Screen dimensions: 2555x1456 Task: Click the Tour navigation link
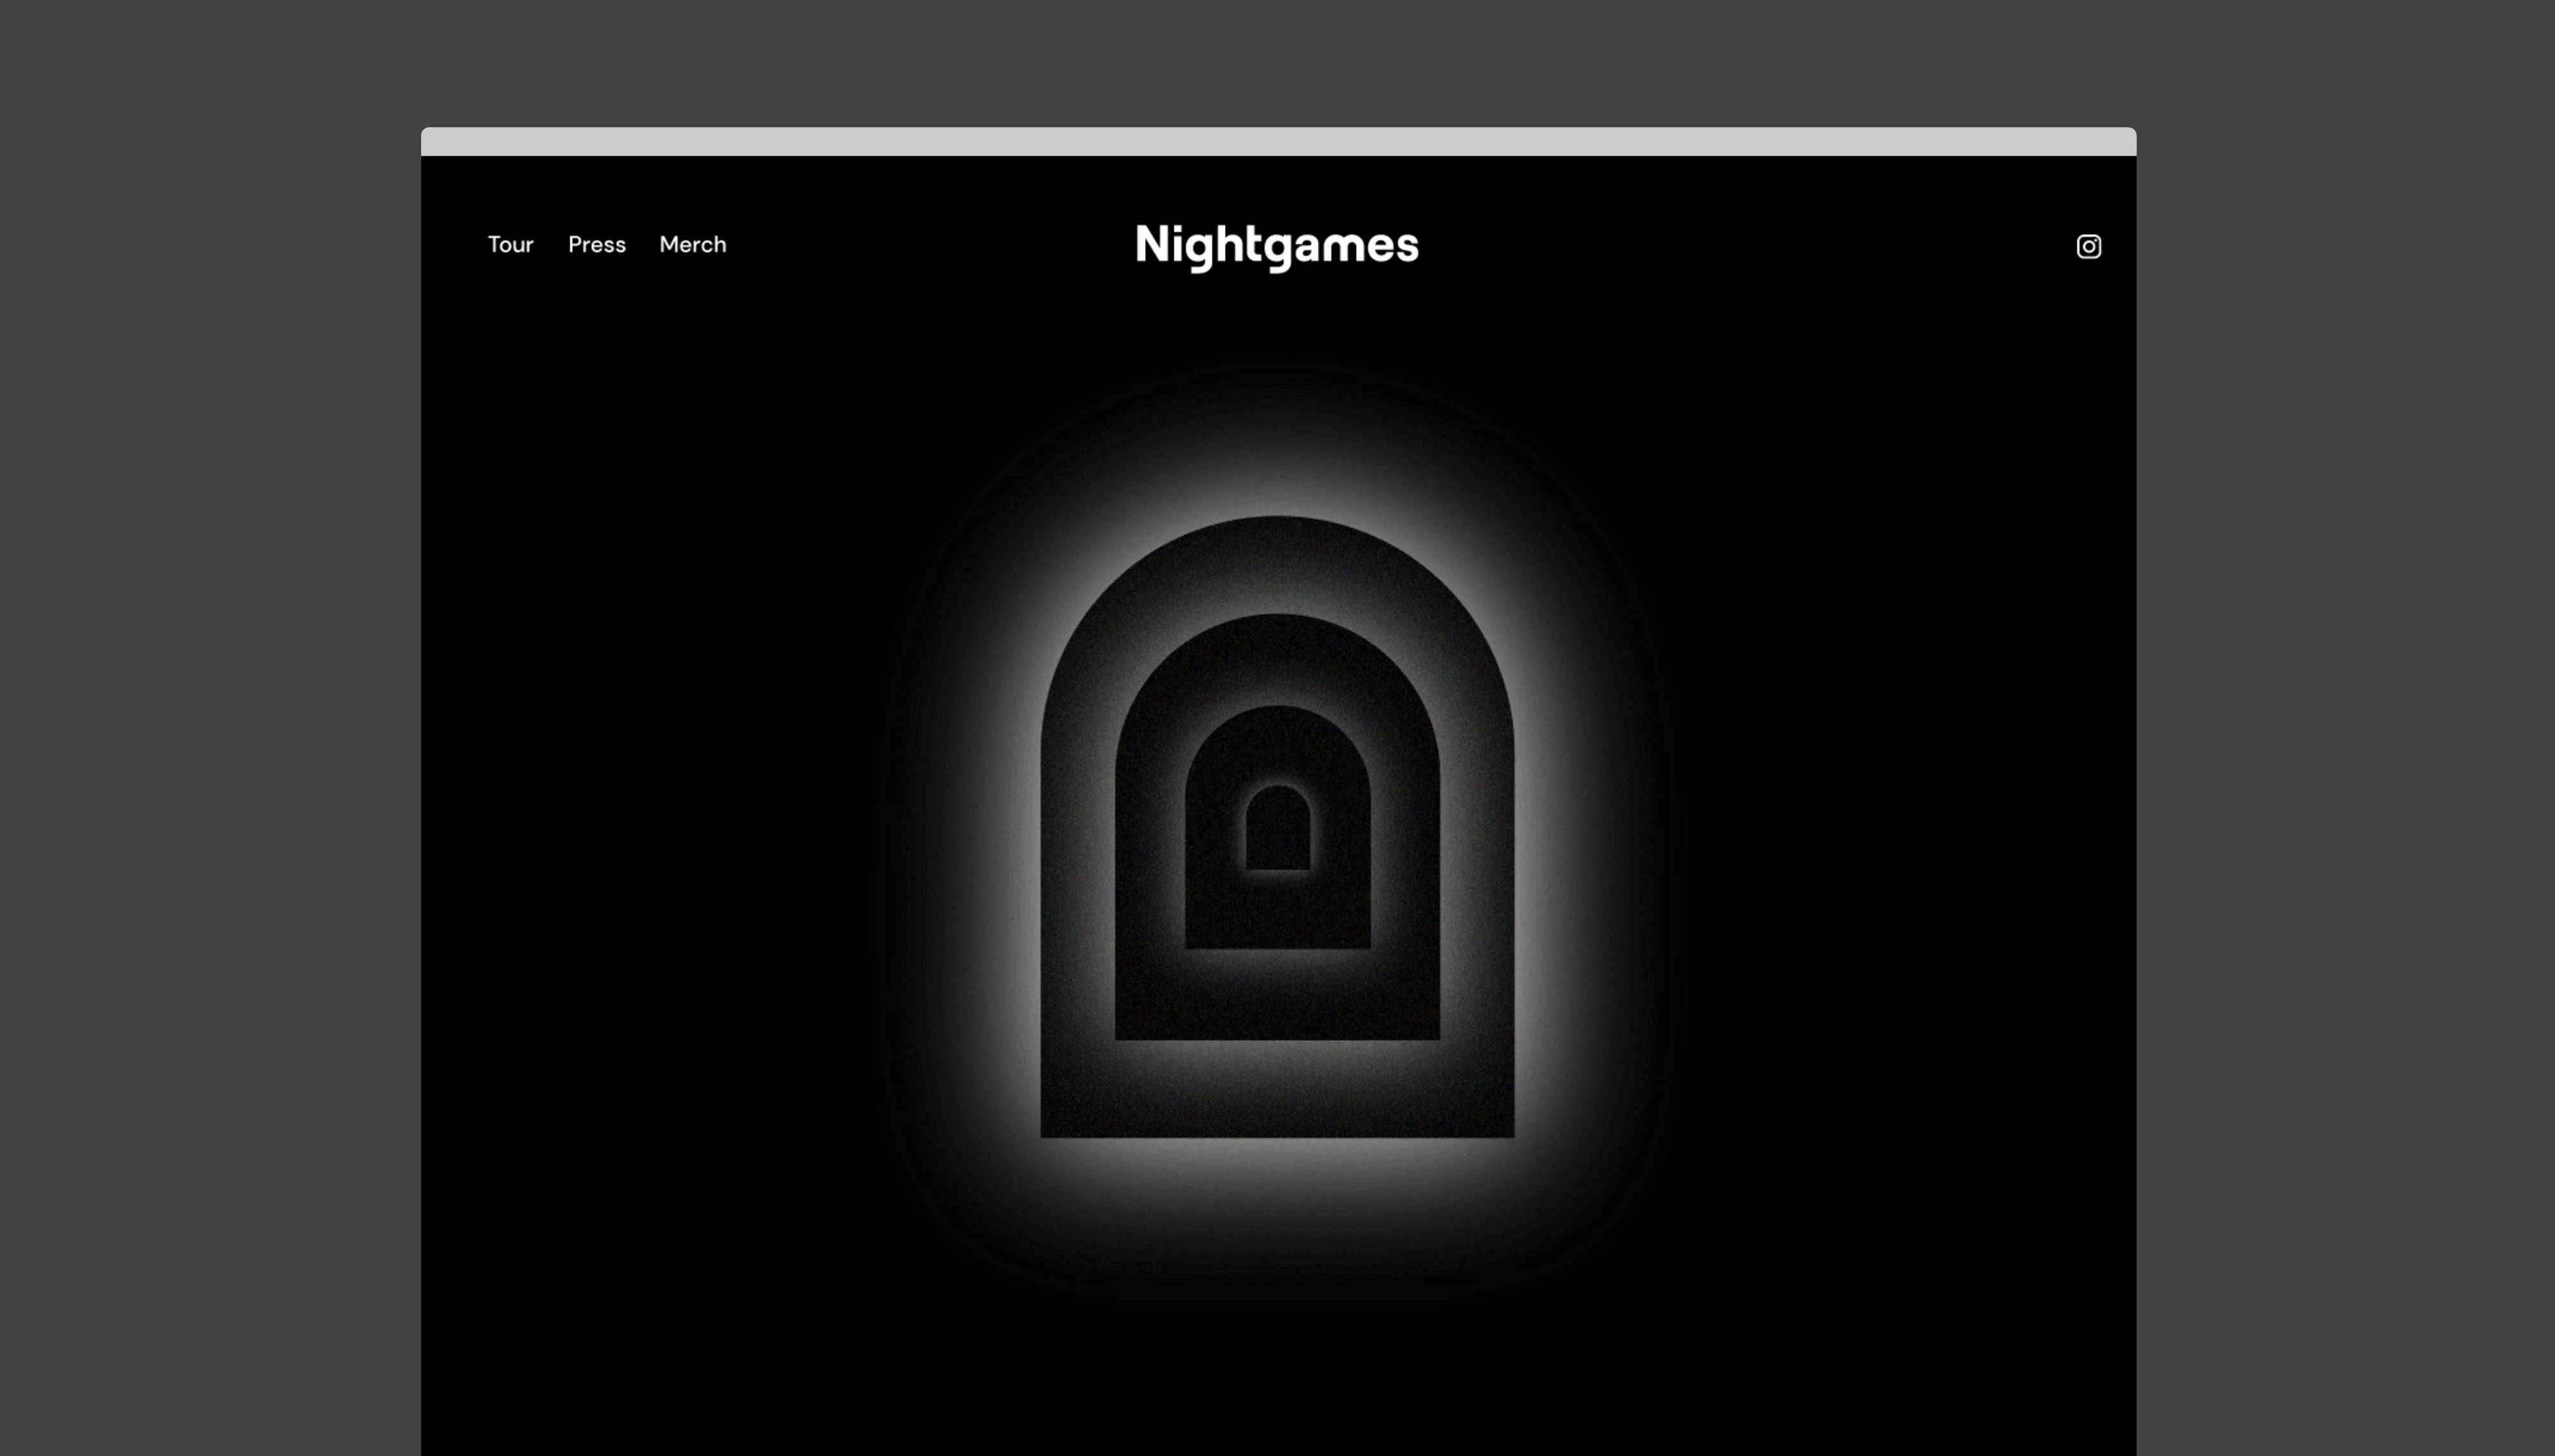pos(510,245)
